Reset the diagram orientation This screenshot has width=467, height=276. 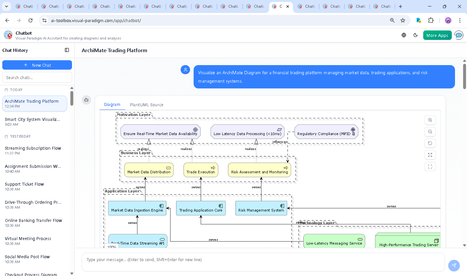[x=430, y=143]
